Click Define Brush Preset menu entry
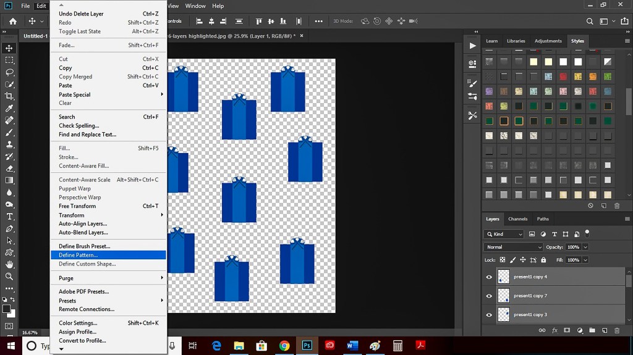 click(84, 246)
